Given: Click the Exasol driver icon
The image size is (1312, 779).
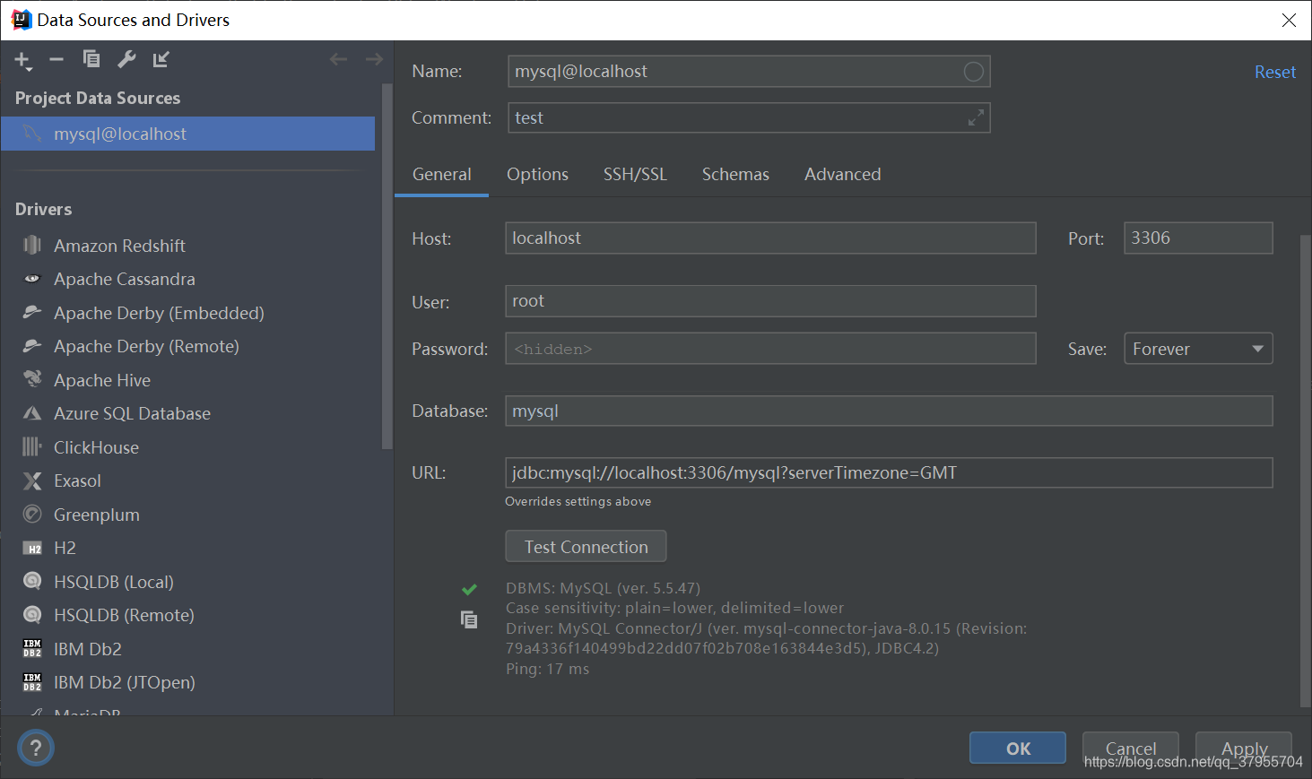Looking at the screenshot, I should (32, 480).
